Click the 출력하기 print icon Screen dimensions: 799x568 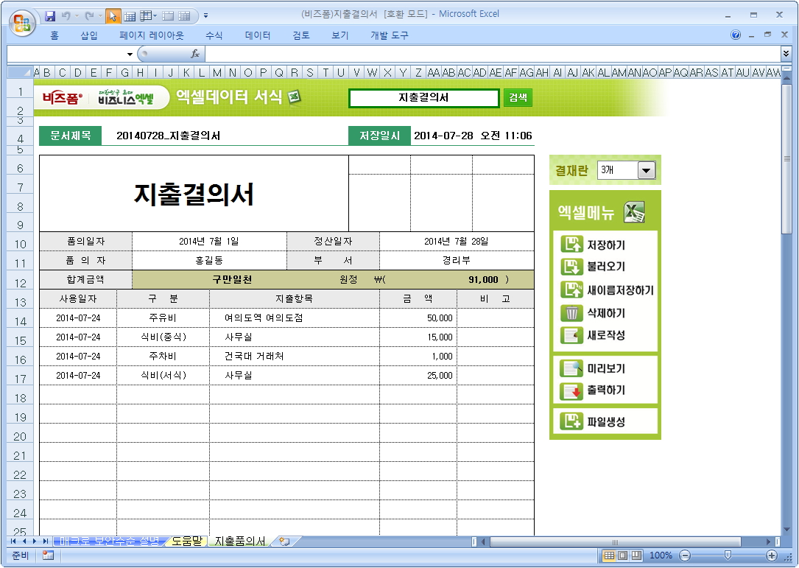[571, 391]
